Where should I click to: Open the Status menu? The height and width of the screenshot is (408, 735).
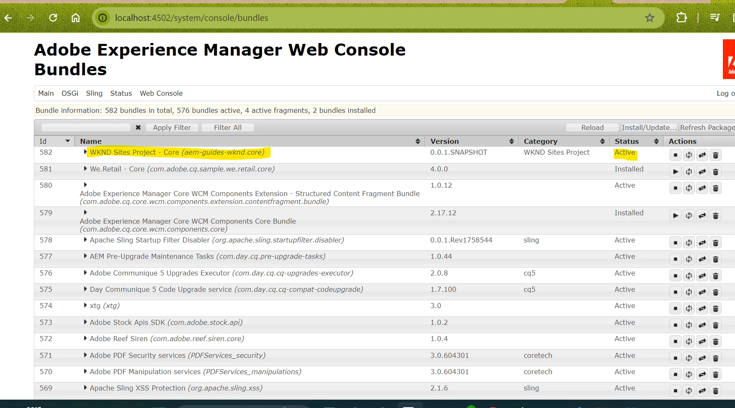coord(121,93)
